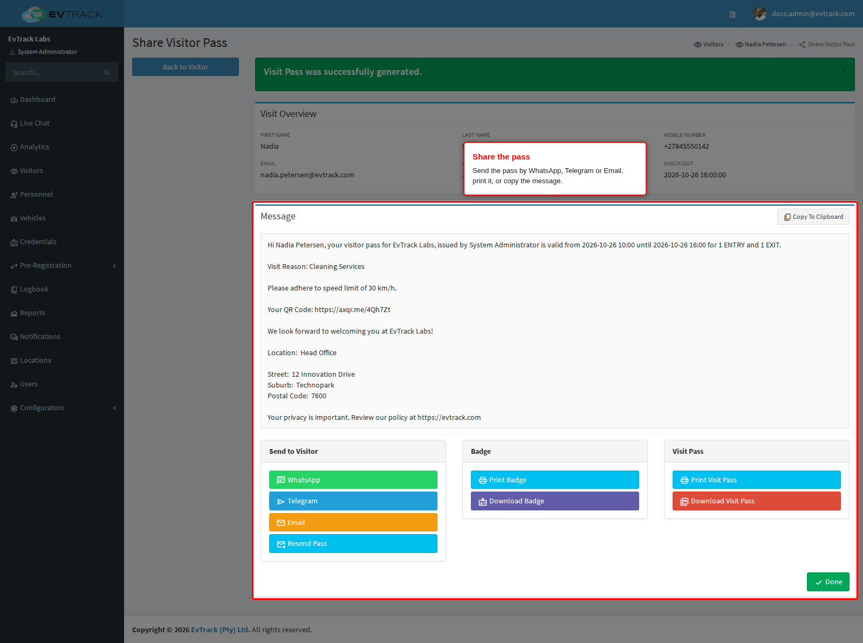The width and height of the screenshot is (863, 643).
Task: Expand the Pre-Registration submenu chevron
Action: pyautogui.click(x=114, y=266)
